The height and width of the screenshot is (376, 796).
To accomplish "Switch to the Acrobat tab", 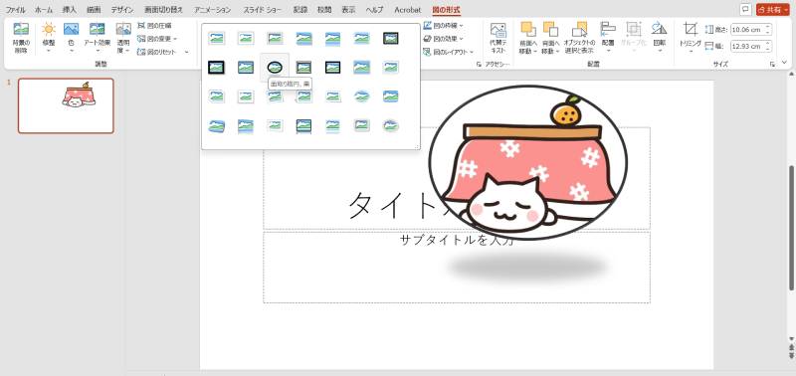I will click(x=408, y=10).
